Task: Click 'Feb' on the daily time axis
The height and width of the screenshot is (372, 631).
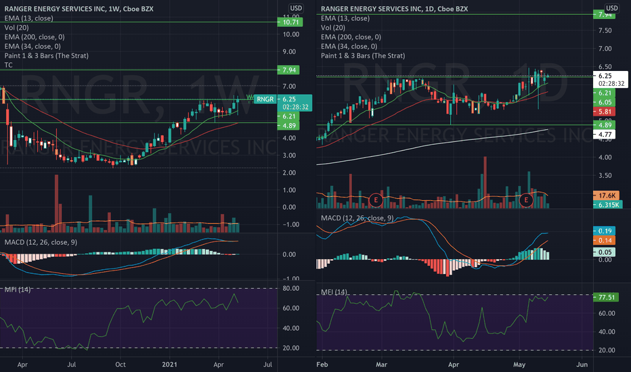Action: pyautogui.click(x=322, y=365)
